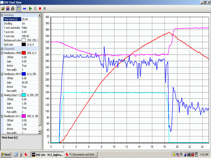Click the print chart icon
The height and width of the screenshot is (158, 211).
pos(13,8)
